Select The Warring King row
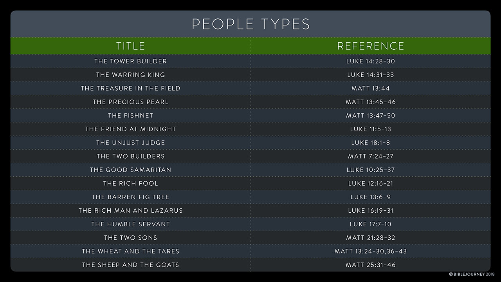 tap(250, 75)
